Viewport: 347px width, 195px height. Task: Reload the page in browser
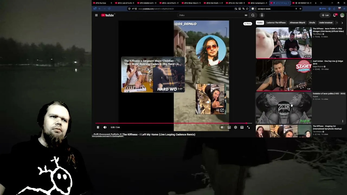(109, 9)
